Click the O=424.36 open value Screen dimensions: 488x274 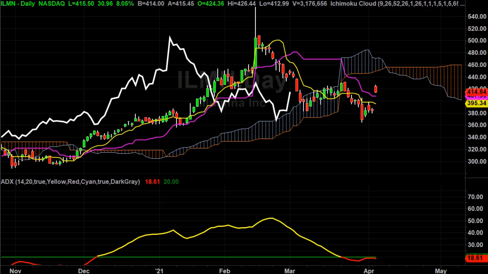pyautogui.click(x=211, y=4)
